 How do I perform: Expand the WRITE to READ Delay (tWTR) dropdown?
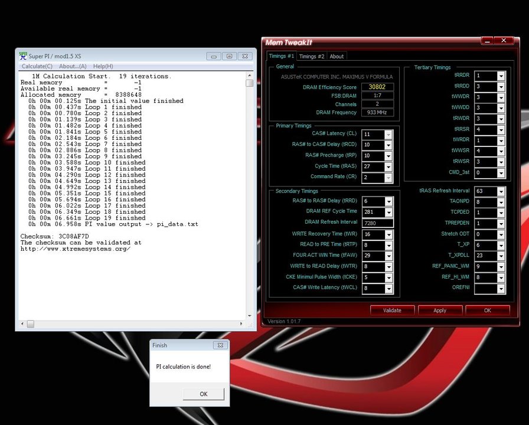click(x=388, y=266)
